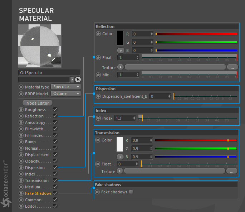Select the Medium channel tab
Image resolution: width=245 pixels, height=212 pixels.
click(33, 187)
